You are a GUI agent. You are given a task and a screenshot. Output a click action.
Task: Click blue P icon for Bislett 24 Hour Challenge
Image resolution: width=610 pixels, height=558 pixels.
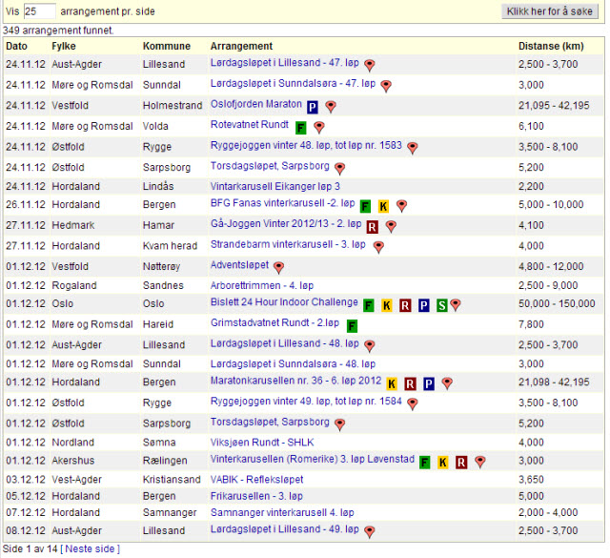point(424,305)
